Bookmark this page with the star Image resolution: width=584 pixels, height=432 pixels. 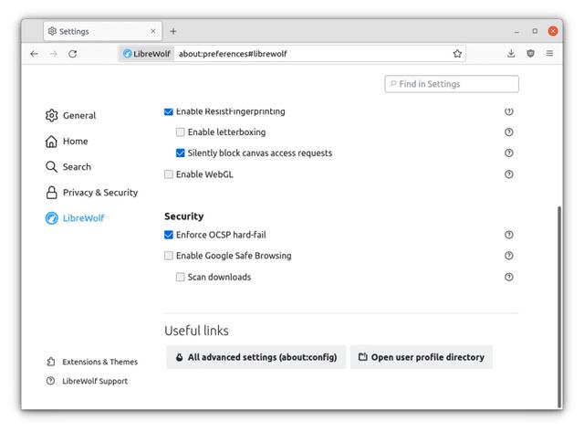(457, 54)
